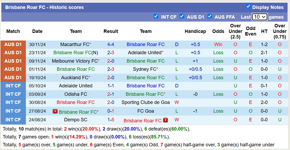The width and height of the screenshot is (290, 150).
Task: Click the Handicap column header
Action: [x=195, y=31]
